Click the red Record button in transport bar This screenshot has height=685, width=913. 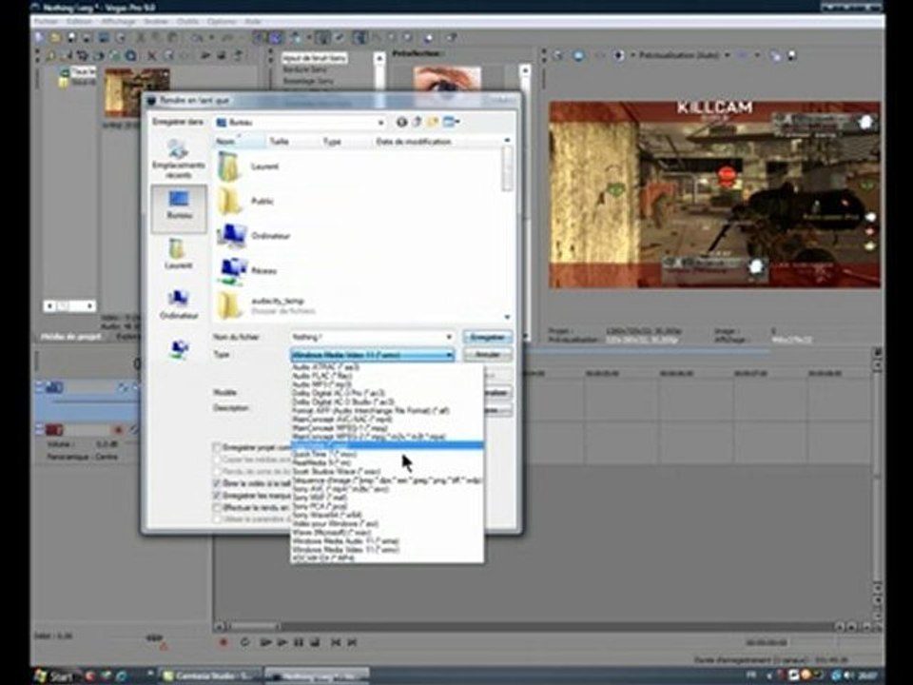tap(223, 642)
